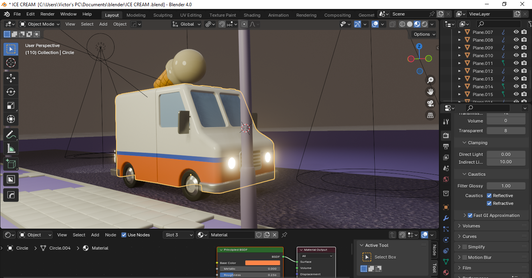Viewport: 532px width, 278px height.
Task: Adjust Roughness slider on Principled BSDF
Action: 249,275
